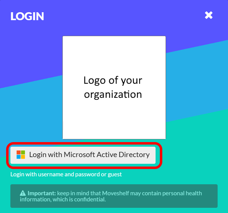Viewport: 228px width, 213px height.
Task: Login with Microsoft Active Directory
Action: point(83,155)
